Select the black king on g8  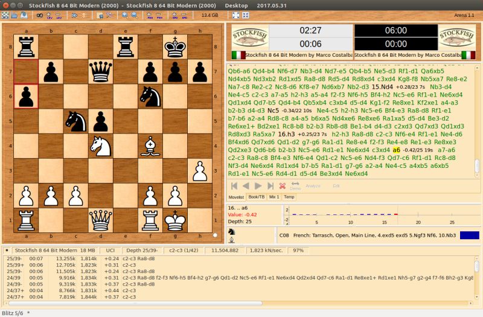[x=175, y=47]
